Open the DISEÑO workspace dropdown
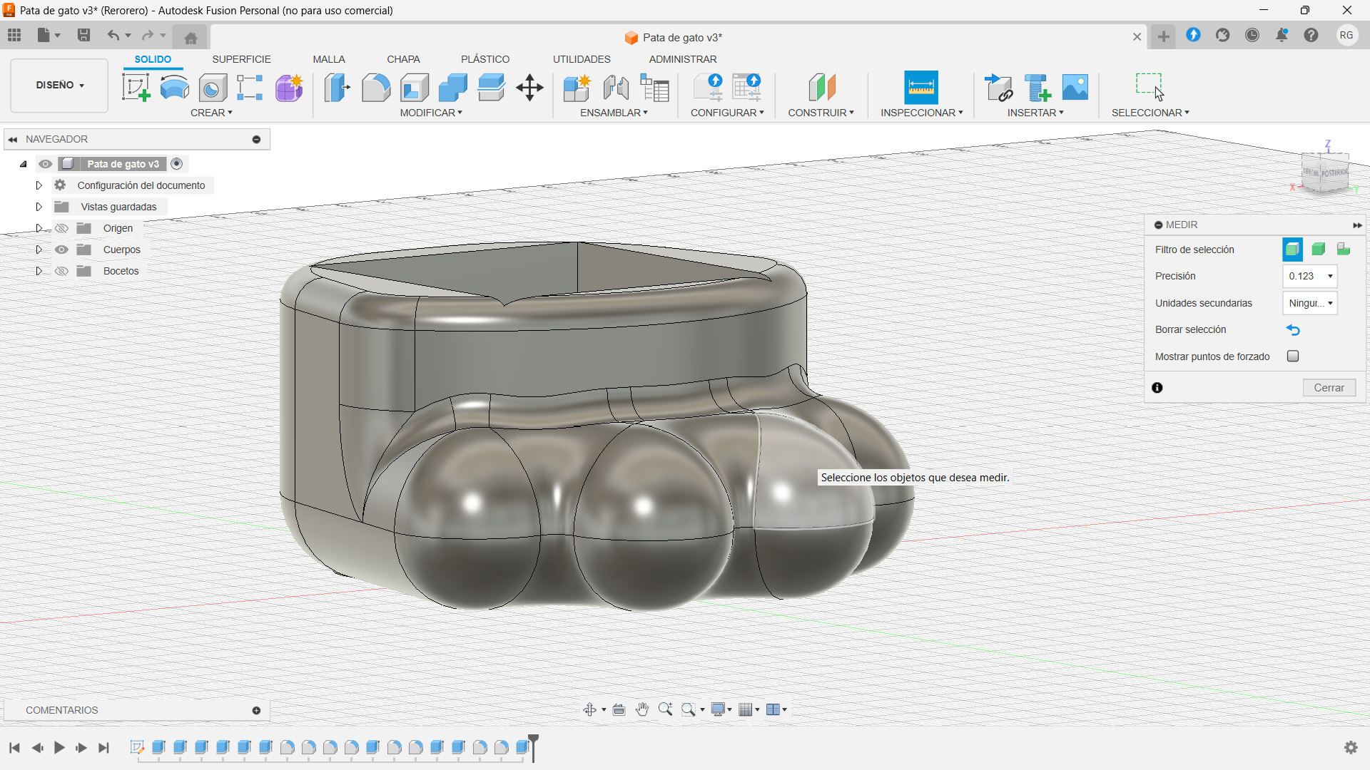The width and height of the screenshot is (1370, 770). (60, 85)
